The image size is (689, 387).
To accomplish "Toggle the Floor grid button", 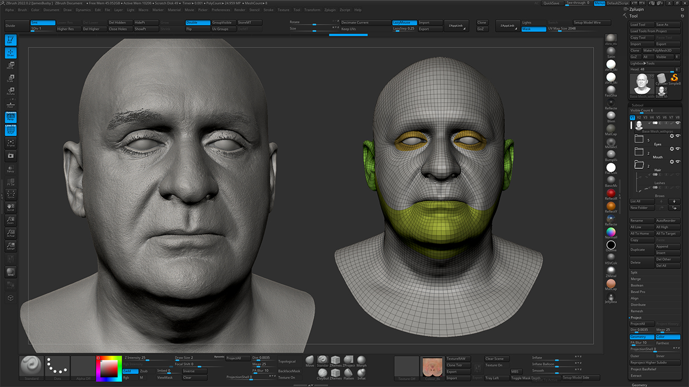I will (x=11, y=104).
